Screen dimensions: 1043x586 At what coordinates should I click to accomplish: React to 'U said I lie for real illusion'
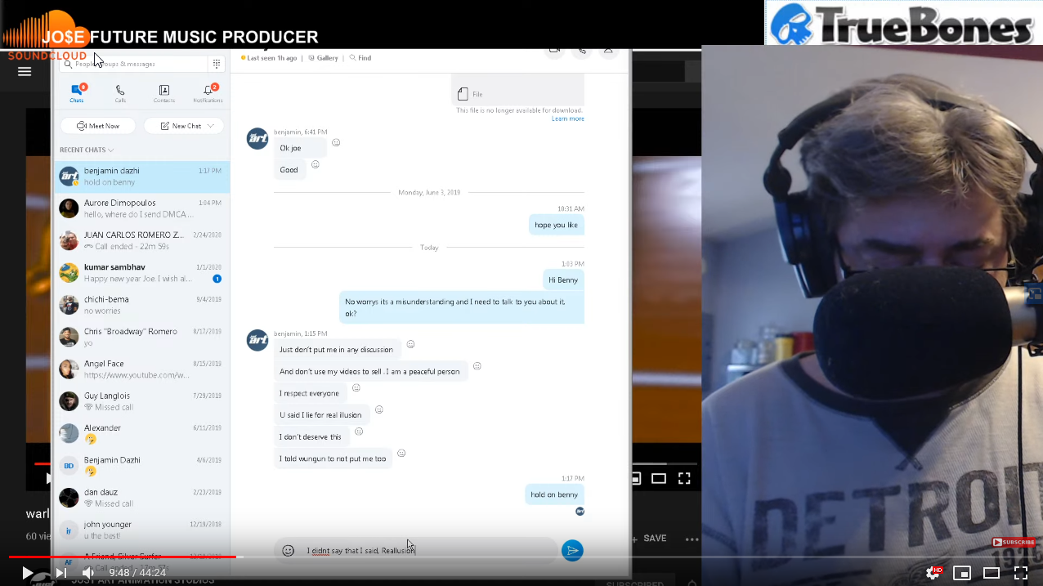(379, 409)
